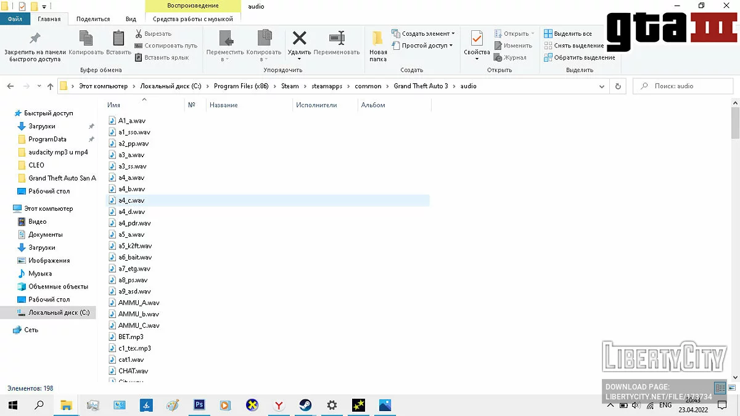Select the file a4_c.wav in list
740x416 pixels.
pos(131,200)
